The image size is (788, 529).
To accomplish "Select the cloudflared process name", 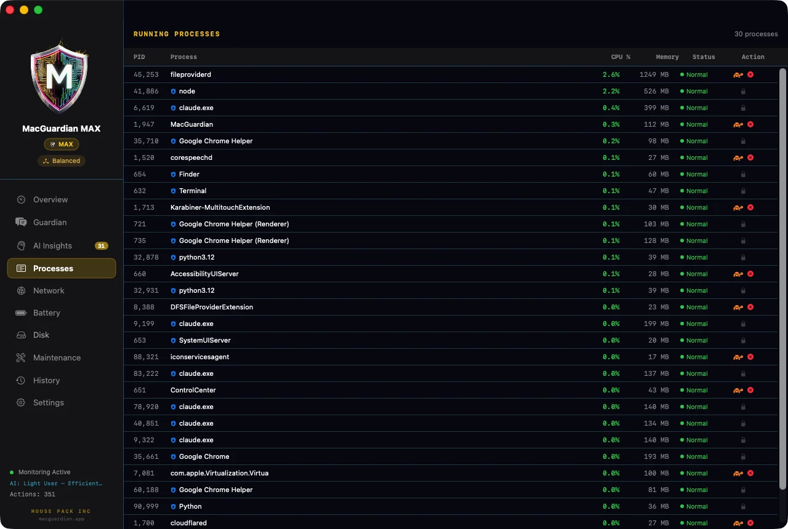I will pyautogui.click(x=188, y=523).
